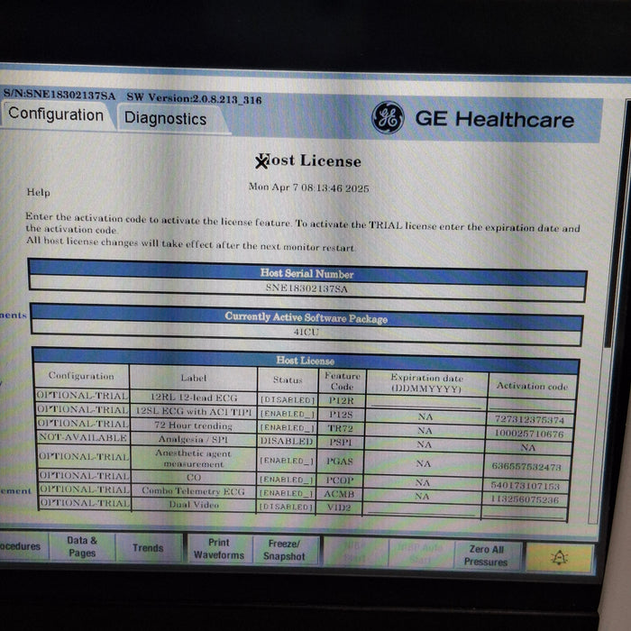The image size is (631, 631).
Task: Toggle ENABLED status for Combo Telemetry ECG
Action: coord(286,493)
